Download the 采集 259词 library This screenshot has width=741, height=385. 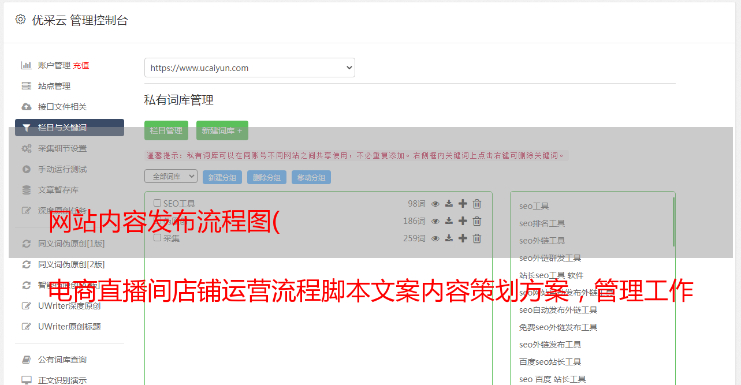coord(449,238)
